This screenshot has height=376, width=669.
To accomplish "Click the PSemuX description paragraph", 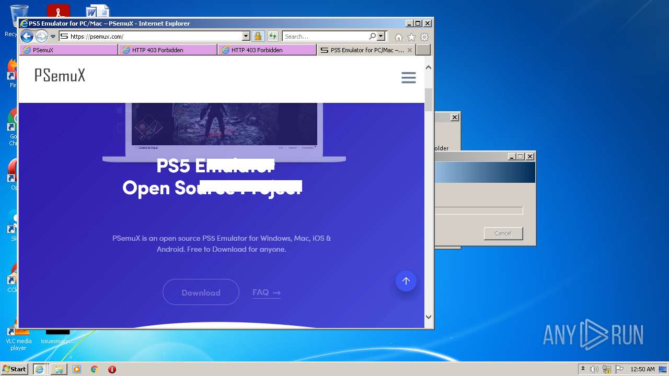I will [222, 244].
